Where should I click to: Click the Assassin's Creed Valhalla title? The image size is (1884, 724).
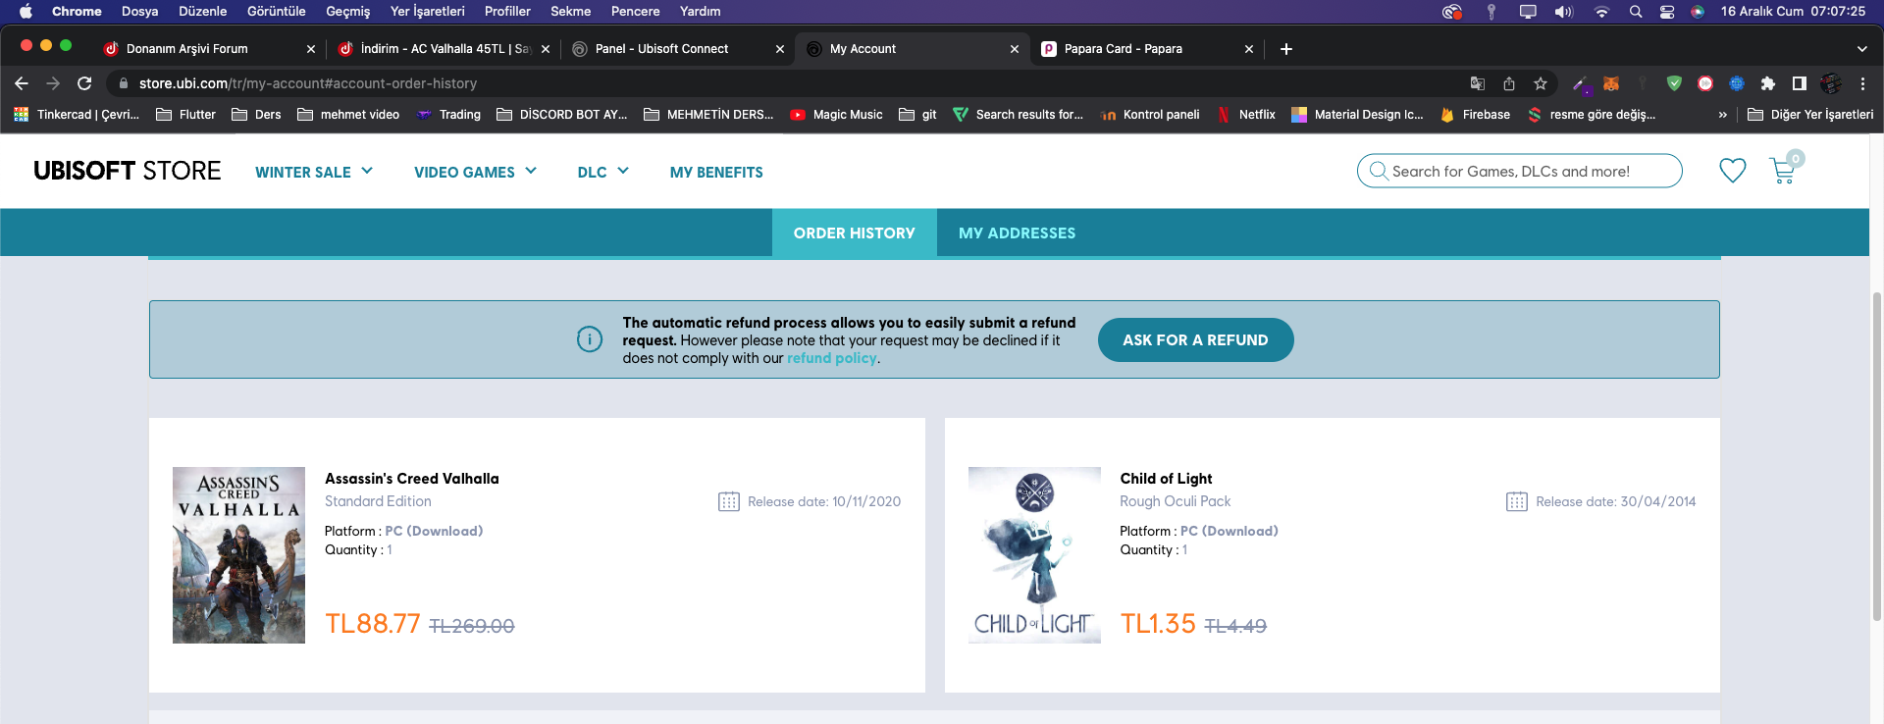[x=412, y=479]
